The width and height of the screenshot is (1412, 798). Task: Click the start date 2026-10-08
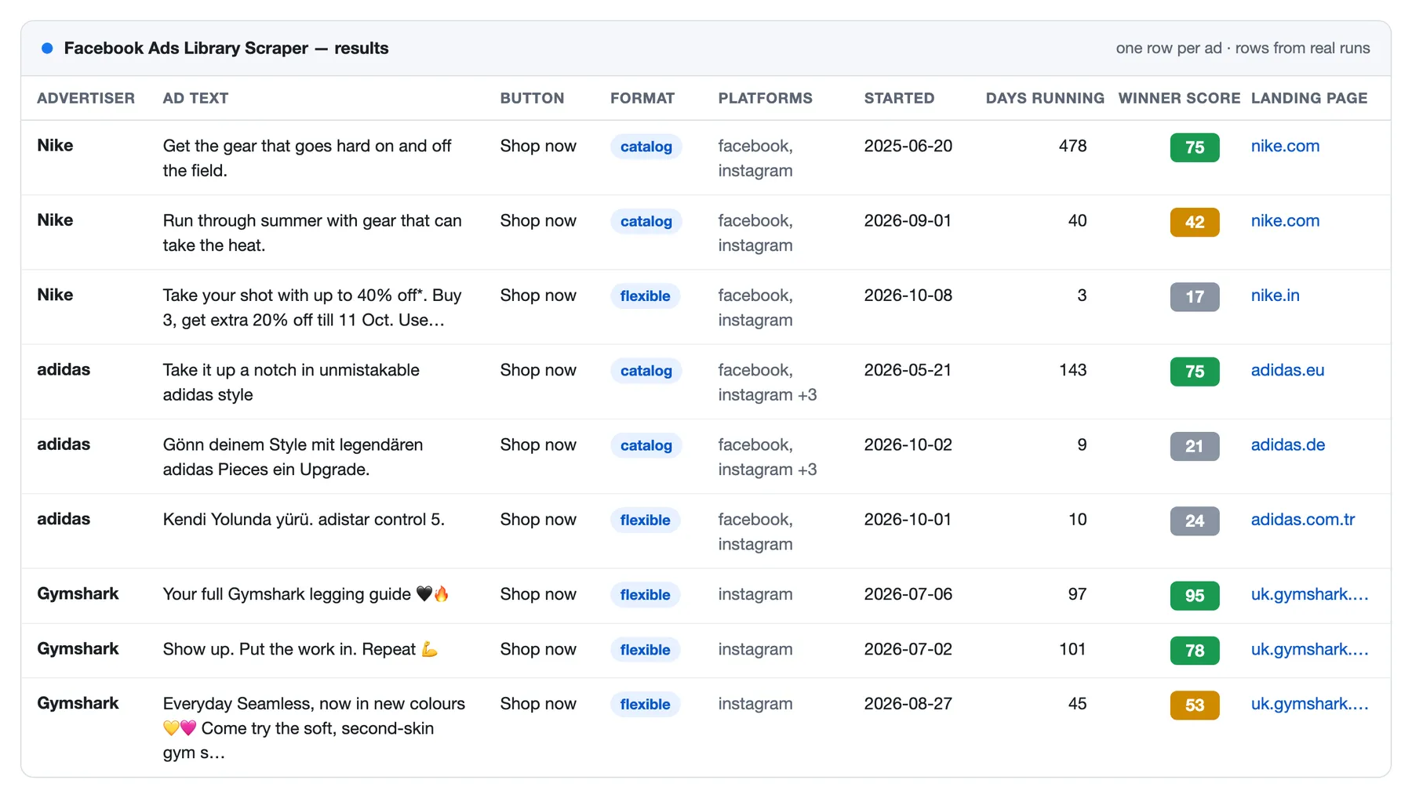tap(908, 296)
